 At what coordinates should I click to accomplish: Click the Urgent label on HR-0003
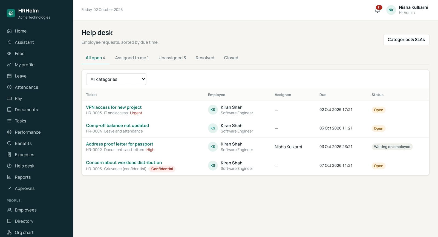[136, 113]
